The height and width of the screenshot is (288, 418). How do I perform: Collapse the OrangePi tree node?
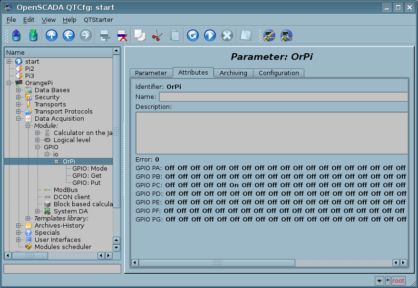[x=9, y=83]
